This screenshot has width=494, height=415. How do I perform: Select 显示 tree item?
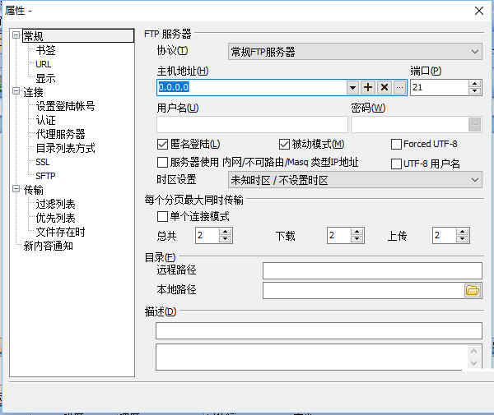(x=45, y=78)
